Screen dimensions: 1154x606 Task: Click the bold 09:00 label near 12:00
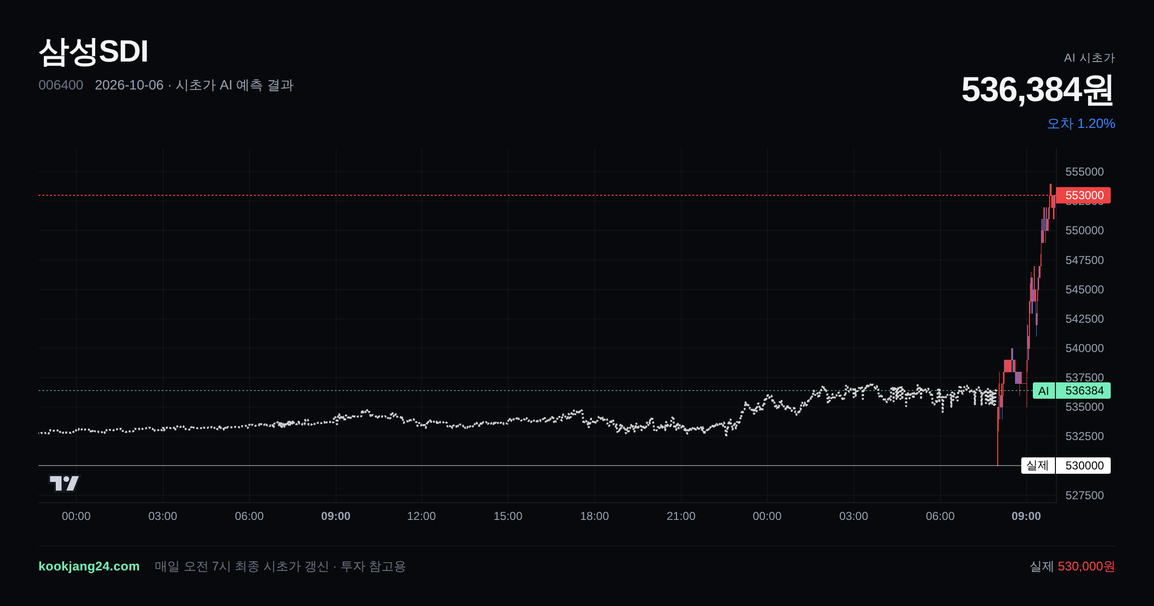point(336,516)
